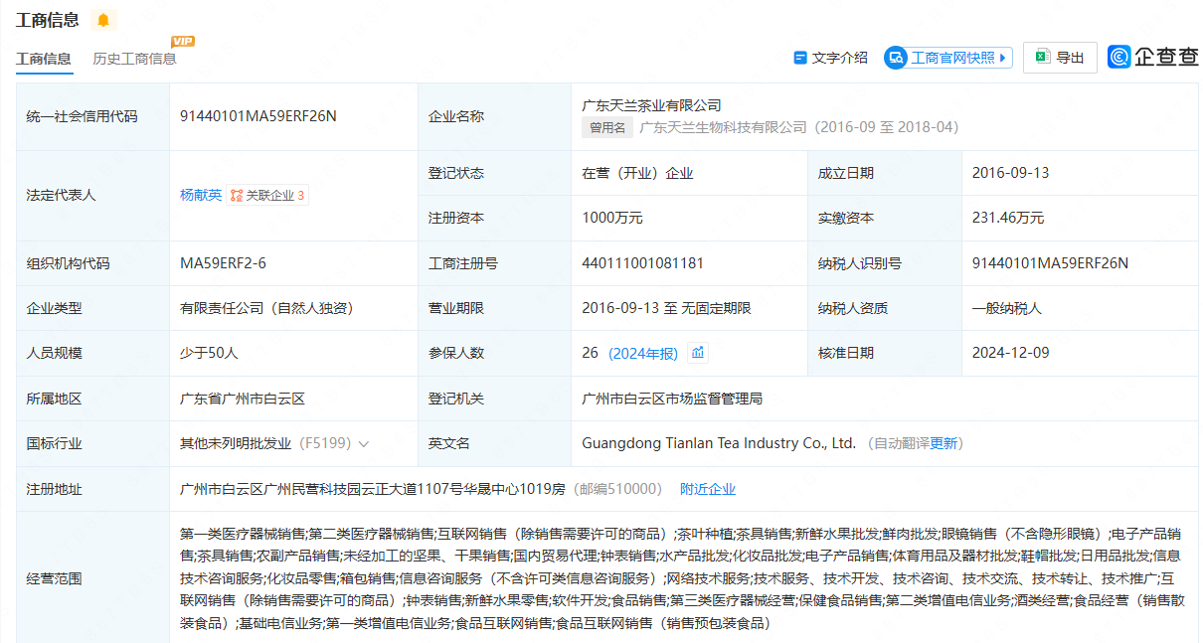Open the 2024年报 annual report link
Image resolution: width=1203 pixels, height=643 pixels.
pos(644,353)
